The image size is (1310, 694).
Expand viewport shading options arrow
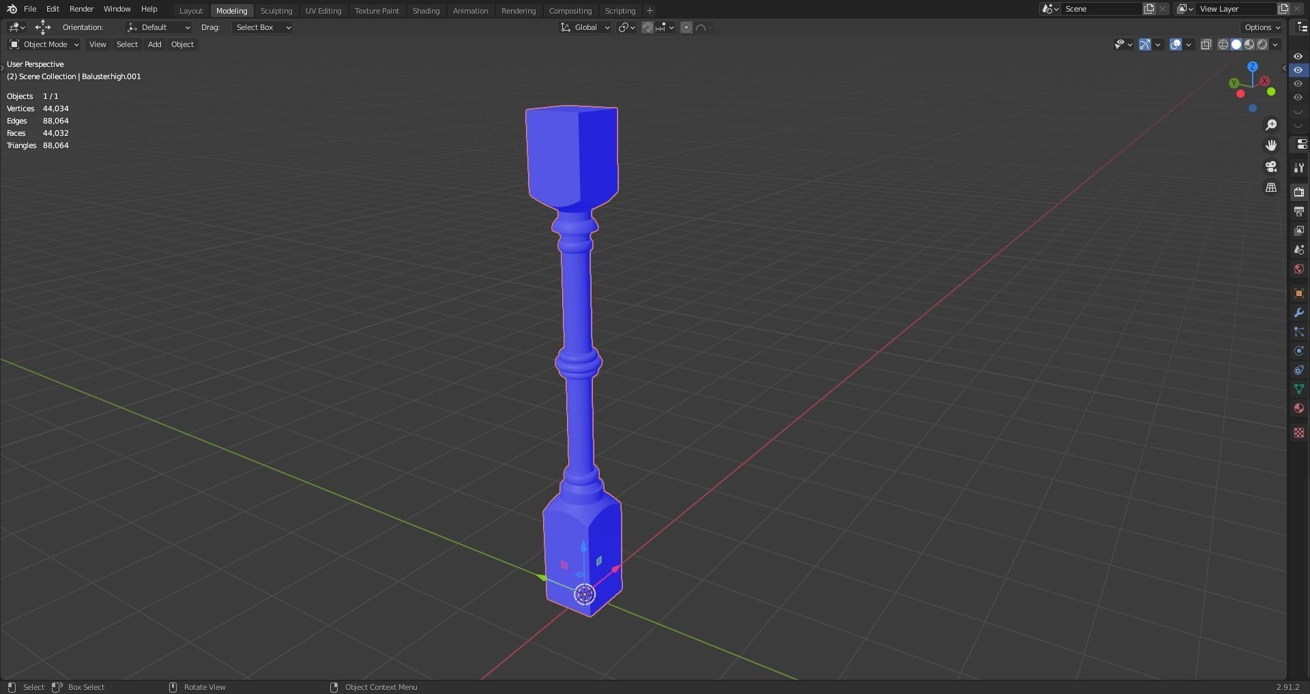click(x=1275, y=44)
